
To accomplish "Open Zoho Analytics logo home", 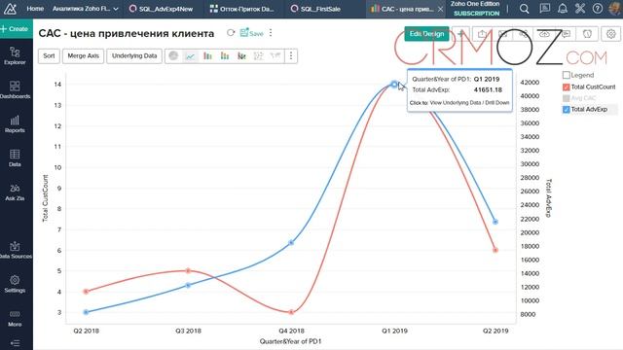I will pyautogui.click(x=10, y=9).
